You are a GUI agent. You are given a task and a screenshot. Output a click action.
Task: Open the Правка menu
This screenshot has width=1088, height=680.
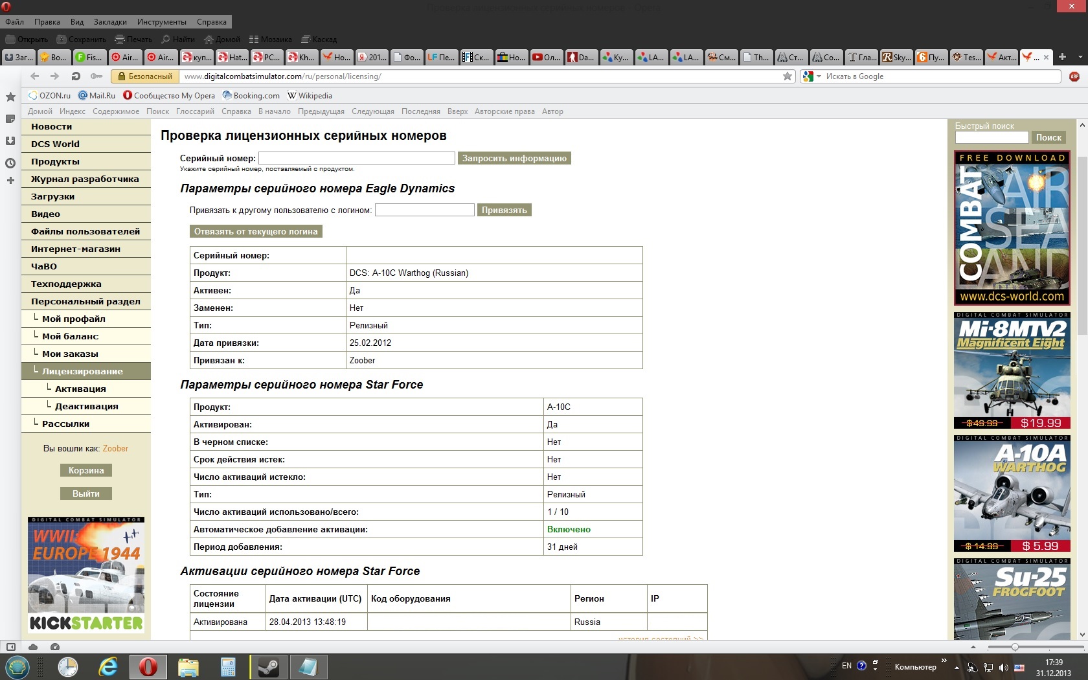point(47,21)
